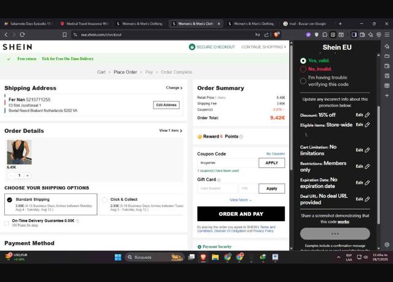Open a new browser tab
This screenshot has width=393, height=282.
[x=340, y=23]
